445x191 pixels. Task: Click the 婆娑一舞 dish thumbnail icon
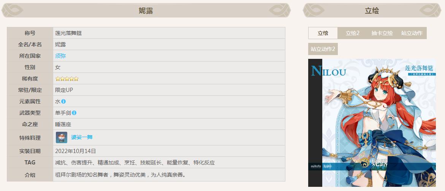pyautogui.click(x=62, y=137)
